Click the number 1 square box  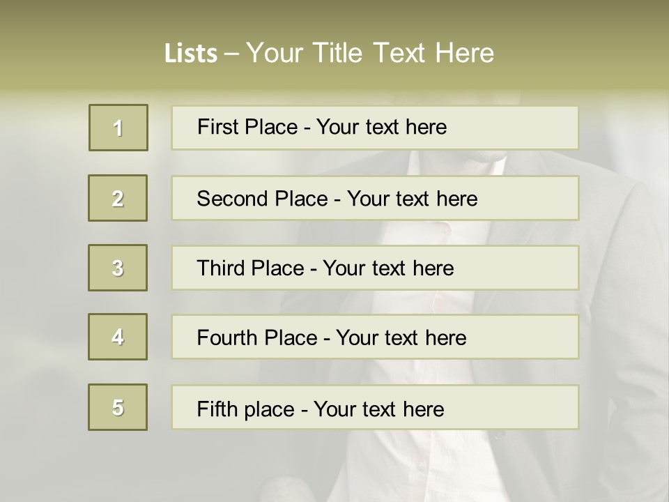[118, 128]
